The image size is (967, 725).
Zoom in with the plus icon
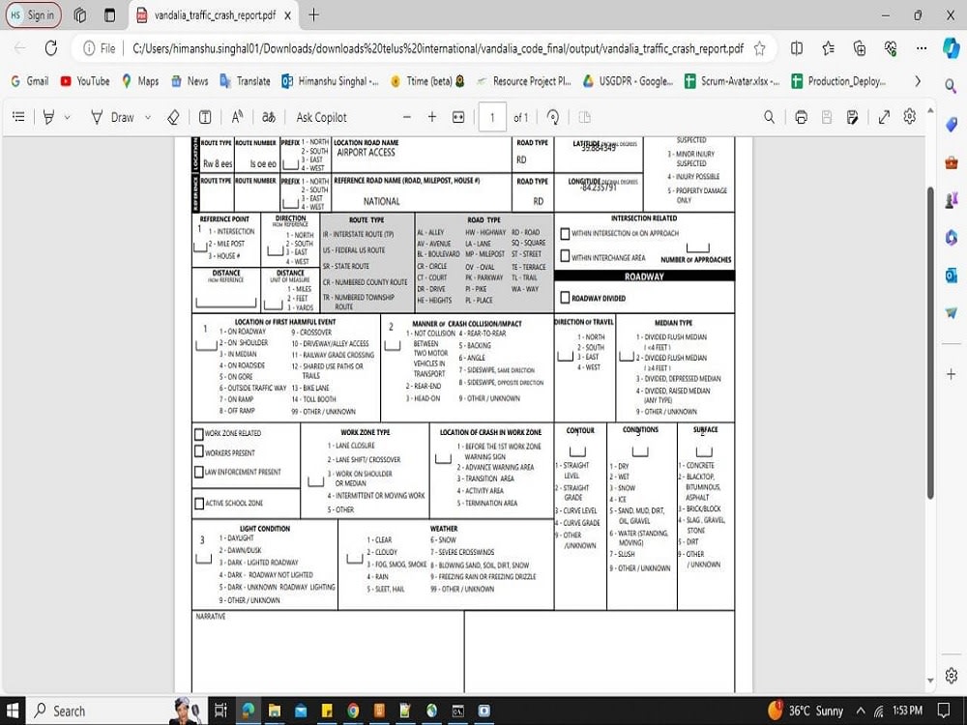click(432, 117)
